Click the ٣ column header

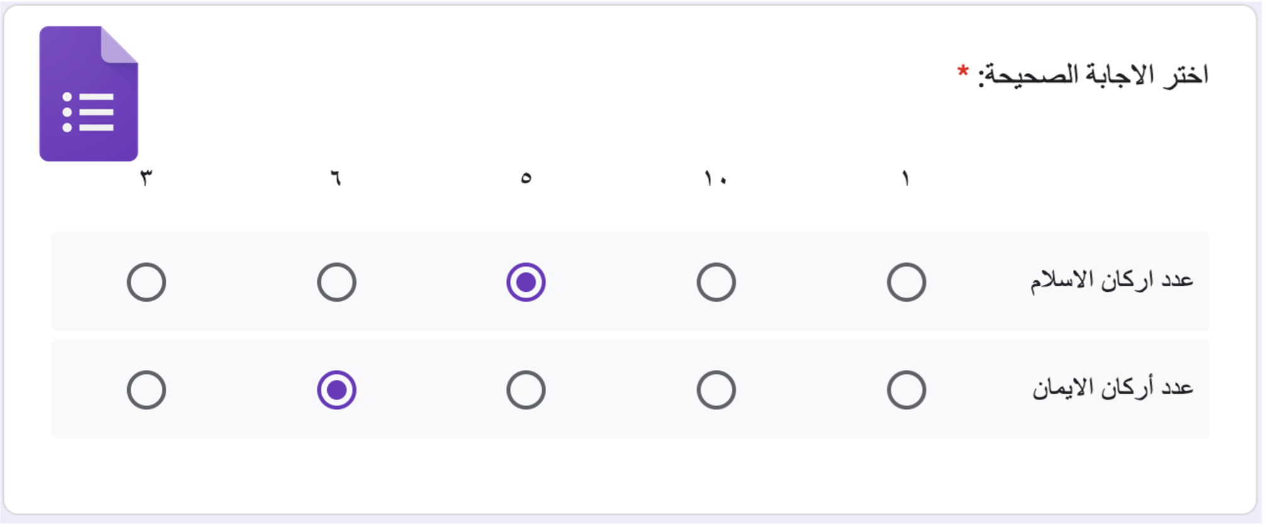[x=147, y=179]
